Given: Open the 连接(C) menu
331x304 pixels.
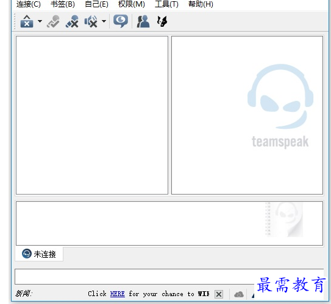Looking at the screenshot, I should point(29,4).
